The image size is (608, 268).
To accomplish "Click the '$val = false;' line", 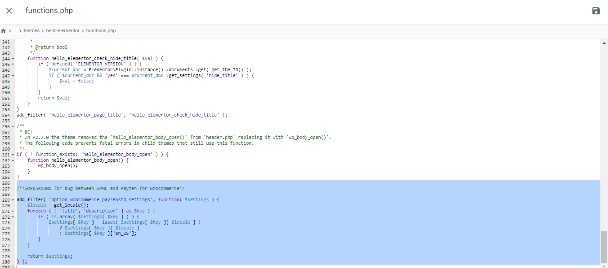I will tap(76, 81).
